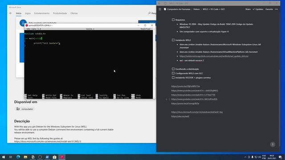Check the Requisitos to-do checkbox
Image resolution: width=285 pixels, height=160 pixels.
click(173, 20)
